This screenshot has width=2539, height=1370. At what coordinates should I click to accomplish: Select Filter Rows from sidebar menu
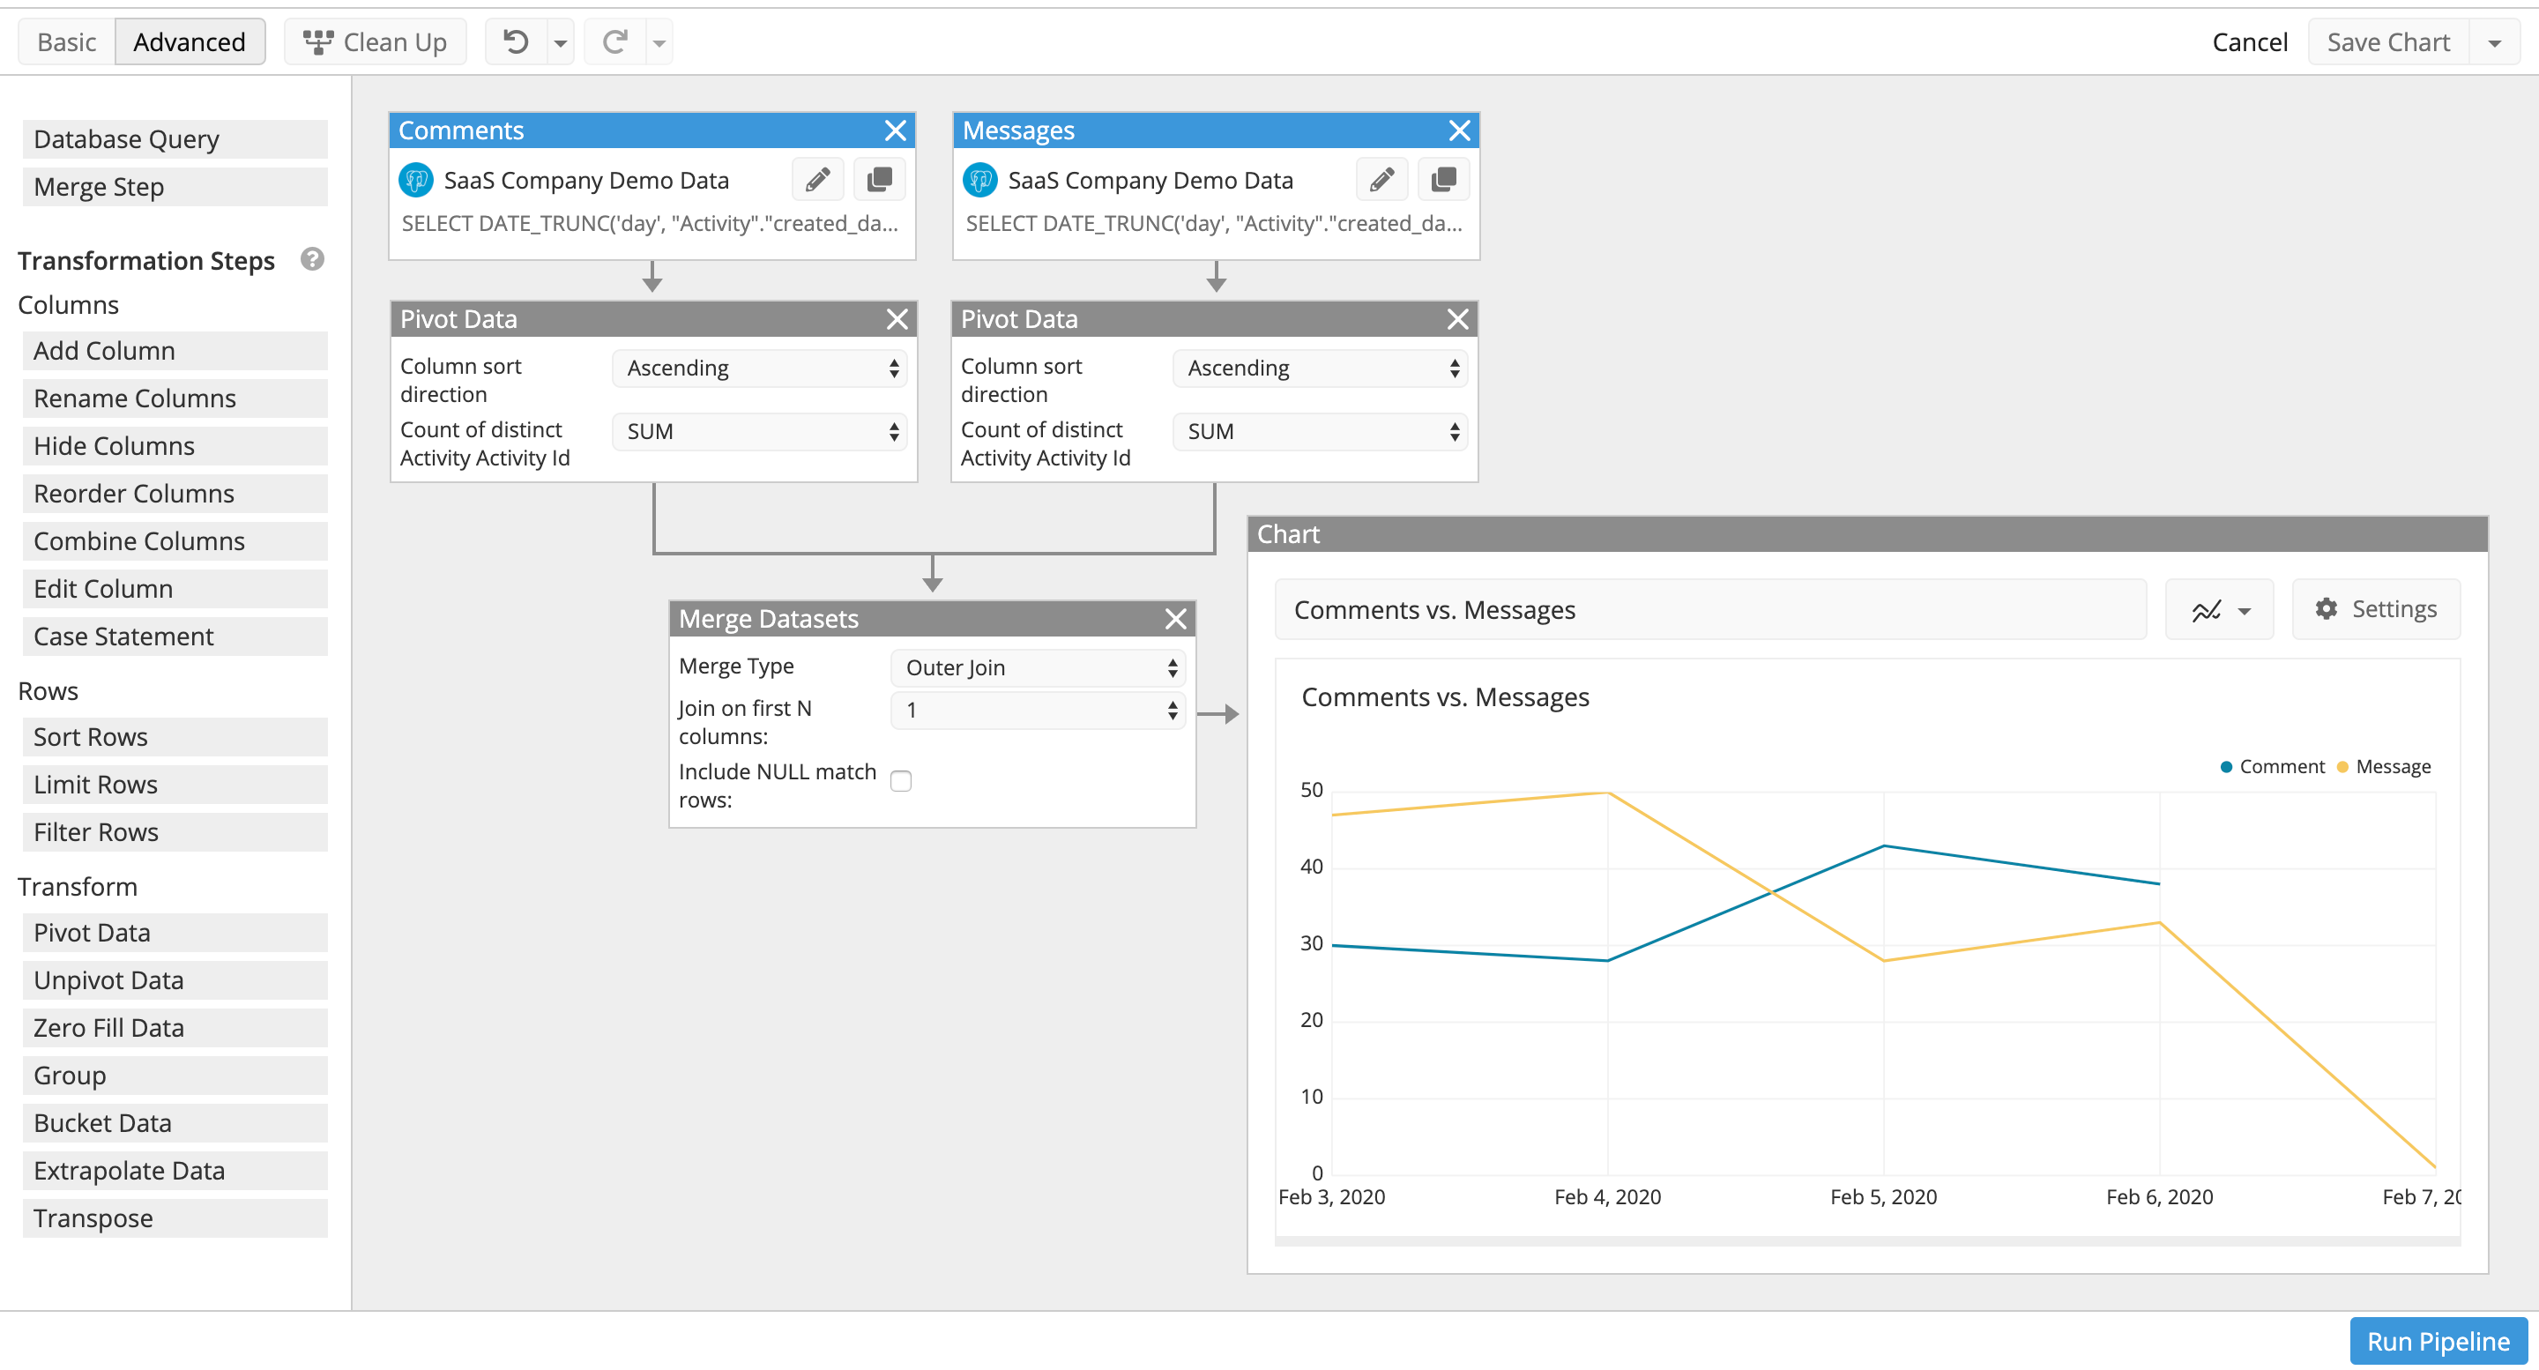(x=96, y=832)
